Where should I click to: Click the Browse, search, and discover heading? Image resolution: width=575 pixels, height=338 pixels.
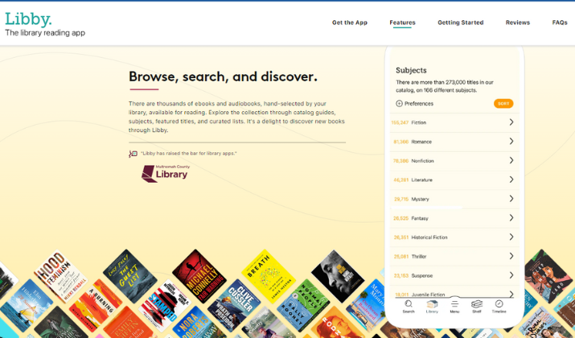[223, 76]
